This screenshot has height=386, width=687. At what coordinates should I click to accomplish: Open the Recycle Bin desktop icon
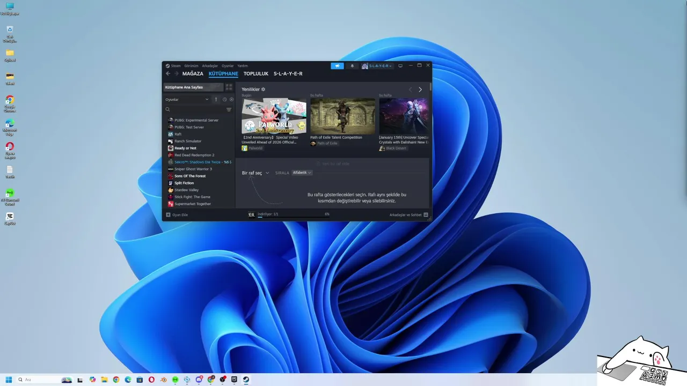[x=10, y=33]
